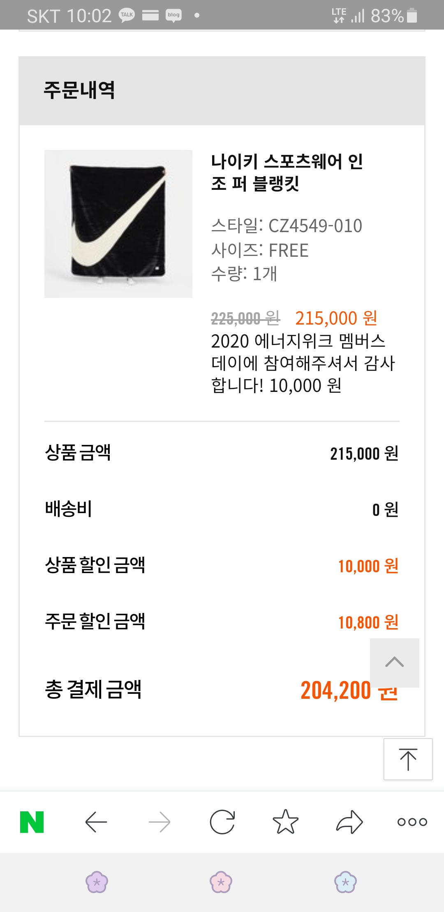The image size is (444, 912).
Task: Share the page using the share arrow
Action: point(349,822)
